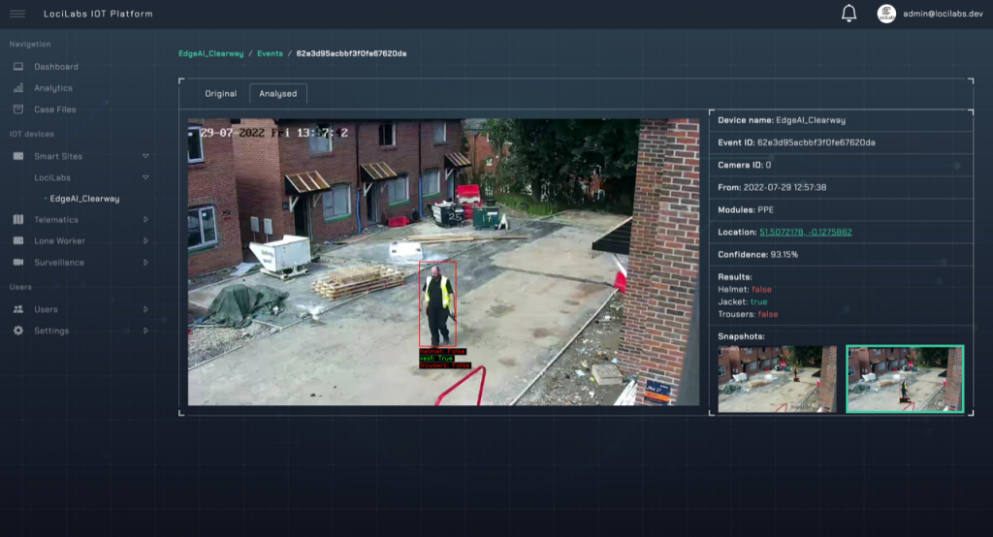Screen dimensions: 993x537
Task: Select the first snapshot thumbnail
Action: click(x=777, y=379)
